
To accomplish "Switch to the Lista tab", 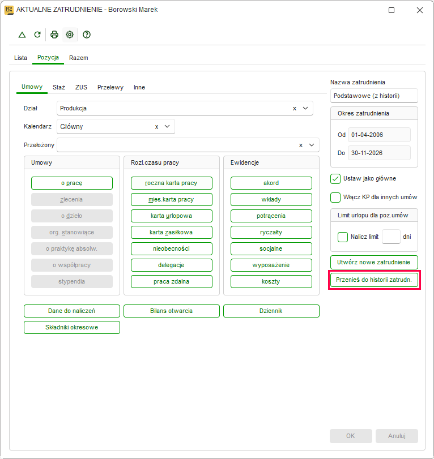I will [x=20, y=58].
